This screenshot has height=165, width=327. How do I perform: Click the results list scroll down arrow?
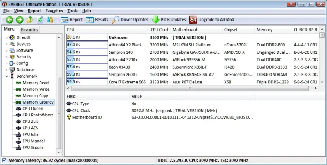pyautogui.click(x=322, y=82)
